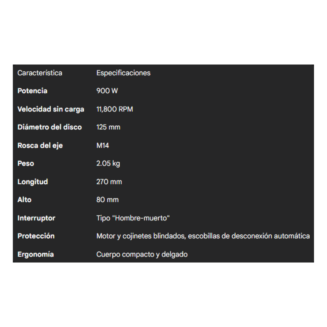Click the 900 W power value
The height and width of the screenshot is (327, 327).
(x=107, y=91)
